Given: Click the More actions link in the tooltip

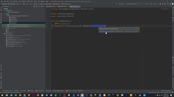Looking at the screenshot, I should tap(129, 32).
